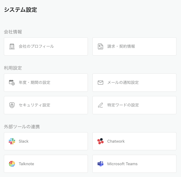Click the Talknote logo icon

[x=12, y=164]
